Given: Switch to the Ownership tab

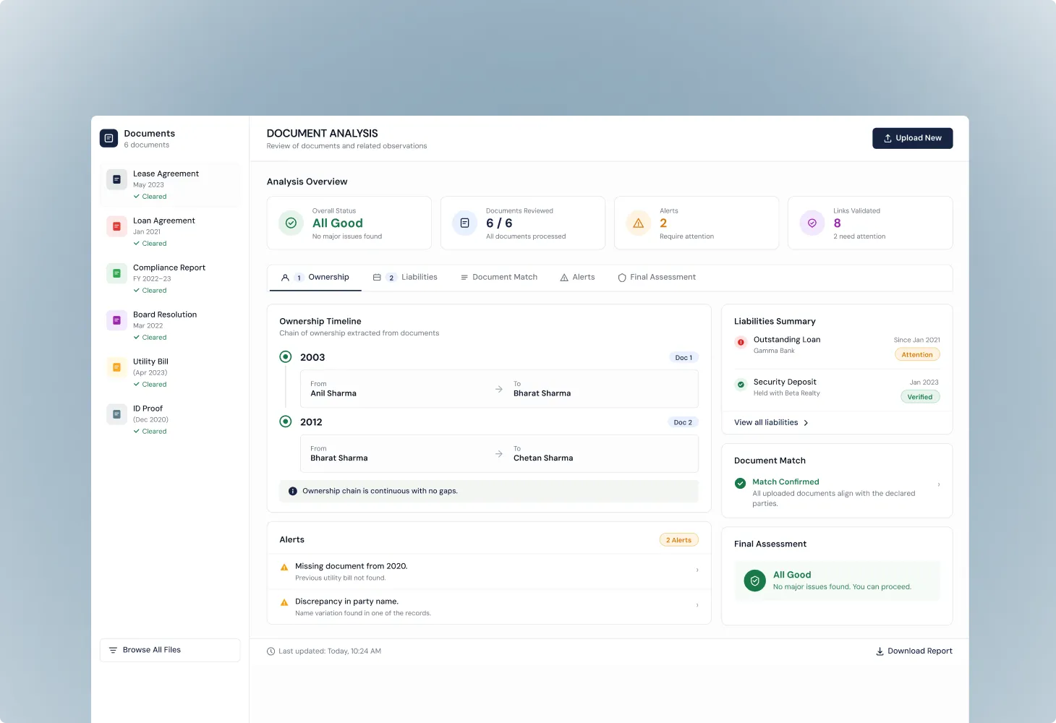Looking at the screenshot, I should coord(315,278).
